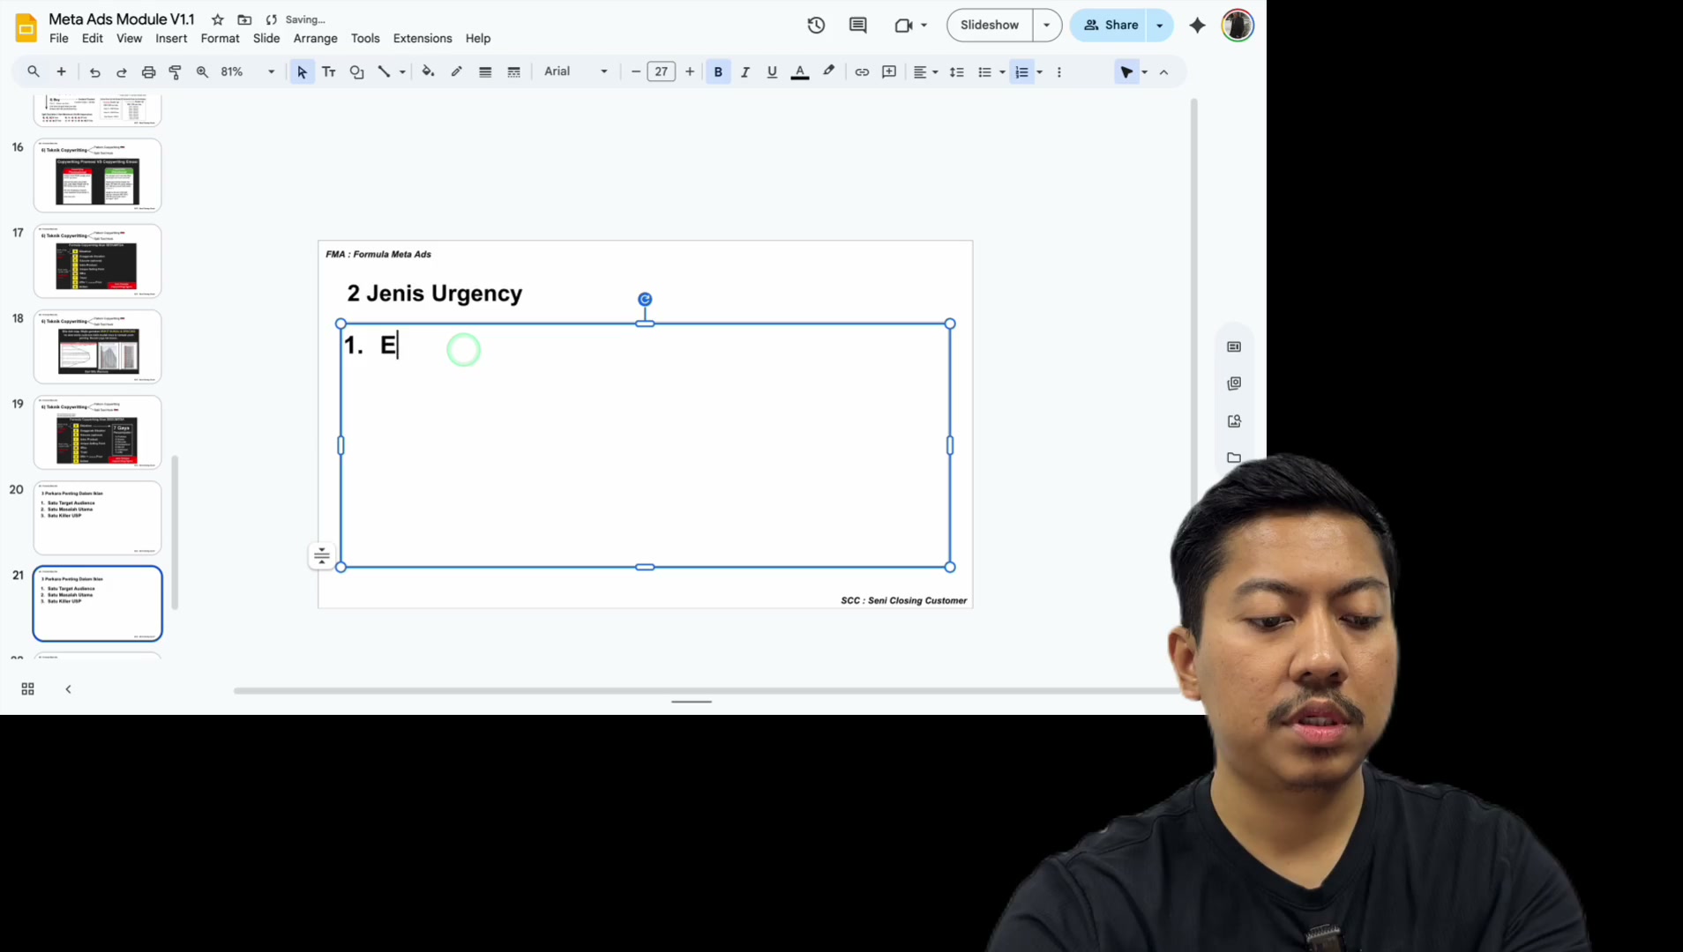The image size is (1683, 952).
Task: Open the border color pencil
Action: coord(456,72)
